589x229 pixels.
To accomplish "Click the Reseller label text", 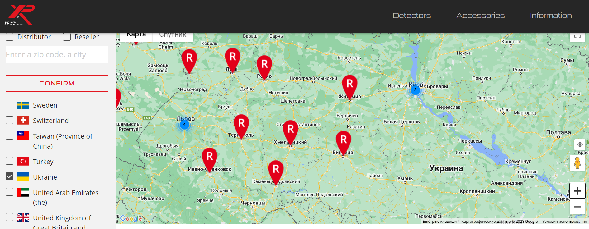I will 87,37.
